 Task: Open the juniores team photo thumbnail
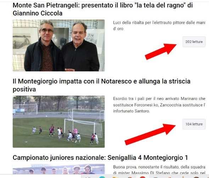59,169
